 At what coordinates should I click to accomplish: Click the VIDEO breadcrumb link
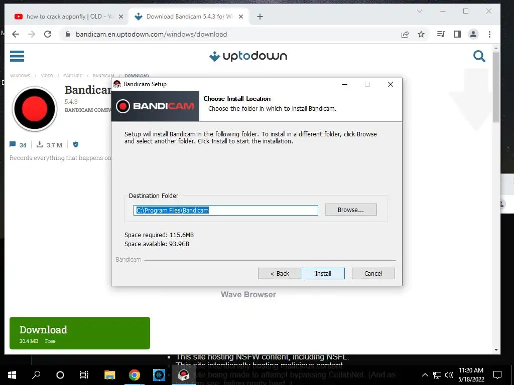click(x=47, y=76)
